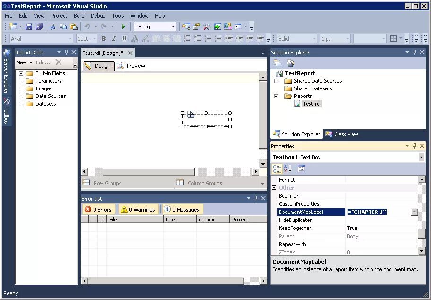Switch to the Class View tab
The image size is (431, 300).
click(341, 134)
